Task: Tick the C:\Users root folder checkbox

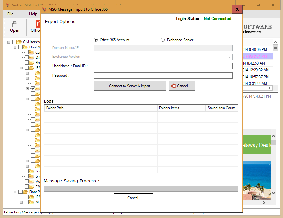Action: (x=14, y=42)
